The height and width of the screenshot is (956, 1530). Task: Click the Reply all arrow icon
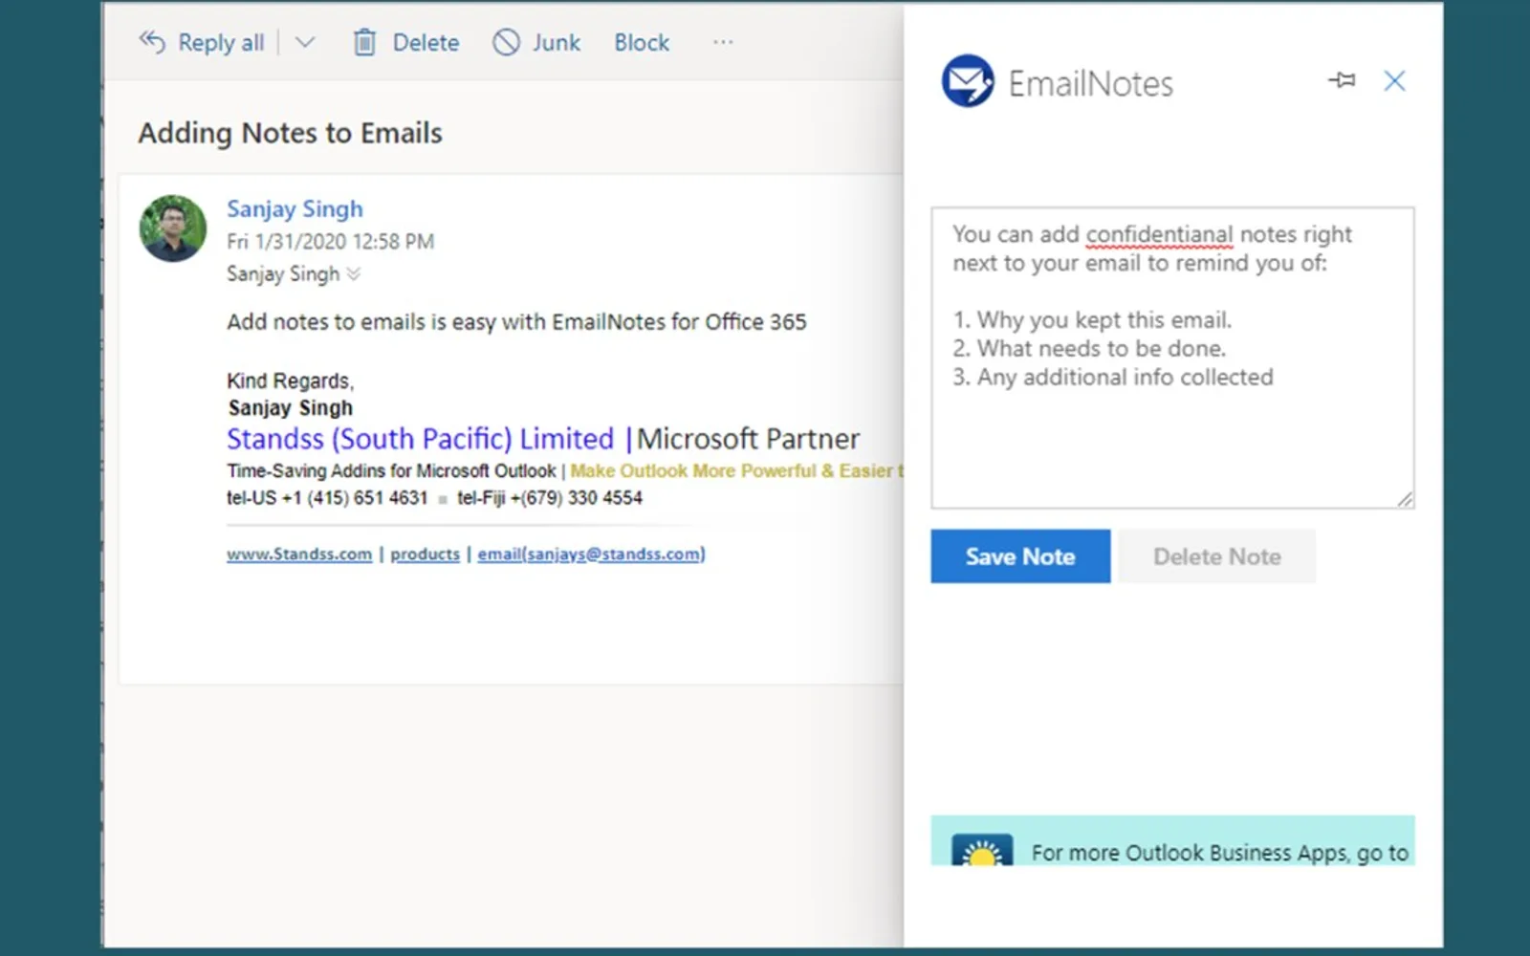(x=152, y=41)
